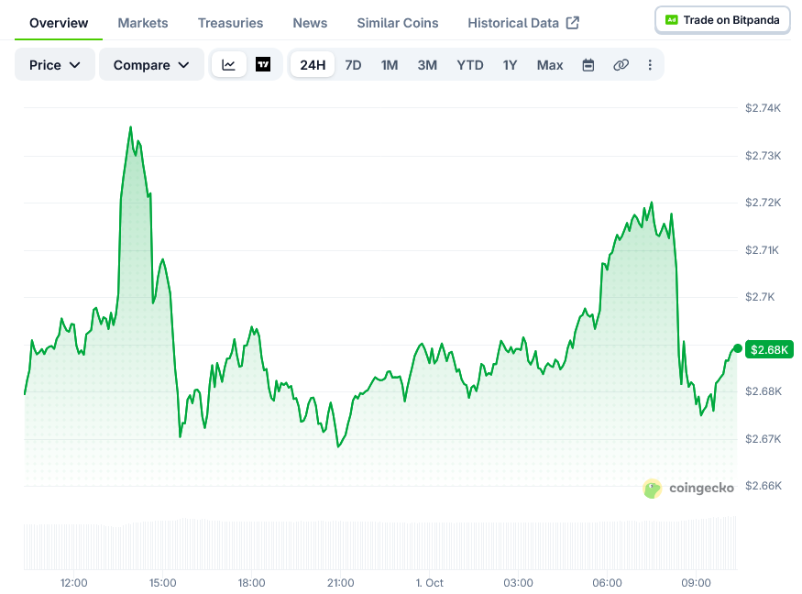Select the 24H time range
The image size is (802, 594).
click(x=313, y=65)
